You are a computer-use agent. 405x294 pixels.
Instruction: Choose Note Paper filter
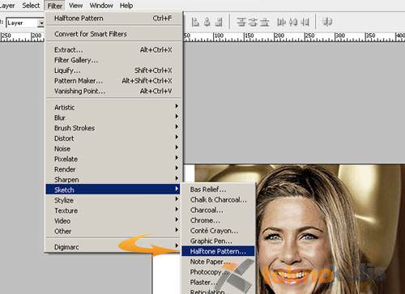pos(218,262)
